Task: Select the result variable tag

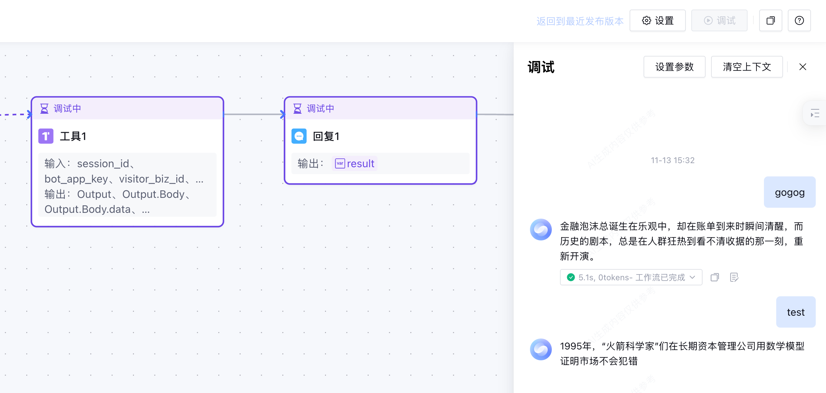Action: point(355,164)
